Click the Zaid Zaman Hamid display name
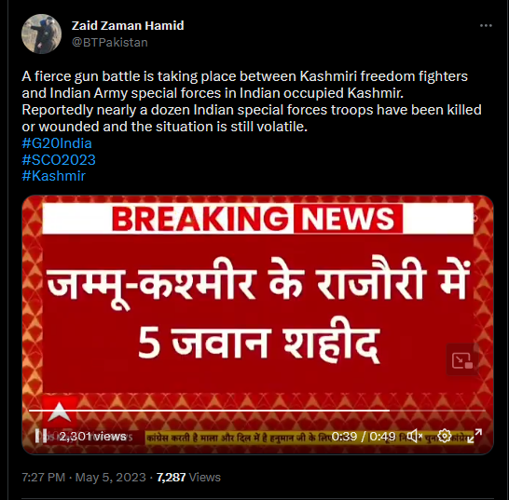Viewport: 509px width, 500px height. point(128,26)
